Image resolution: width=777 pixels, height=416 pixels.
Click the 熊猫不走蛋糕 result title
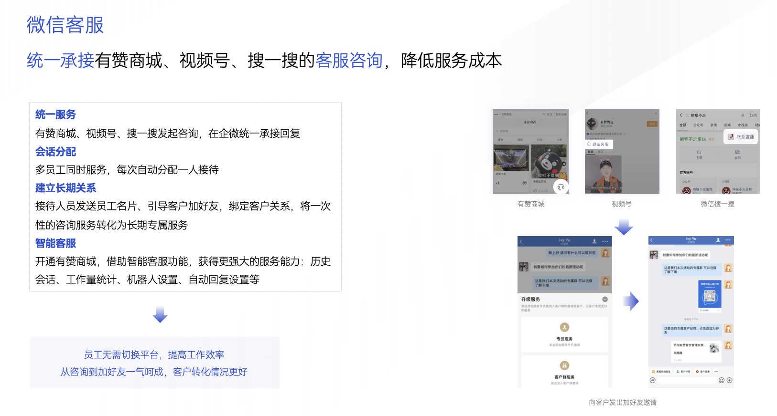(x=693, y=139)
